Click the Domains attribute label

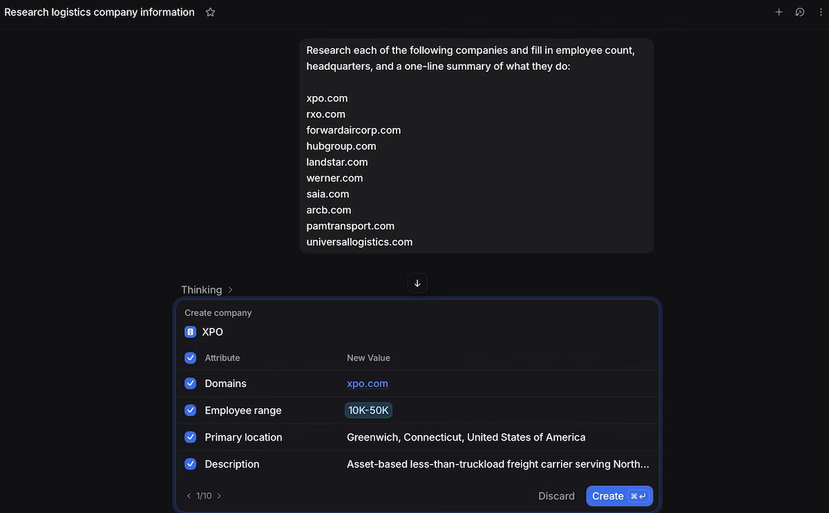tap(226, 384)
